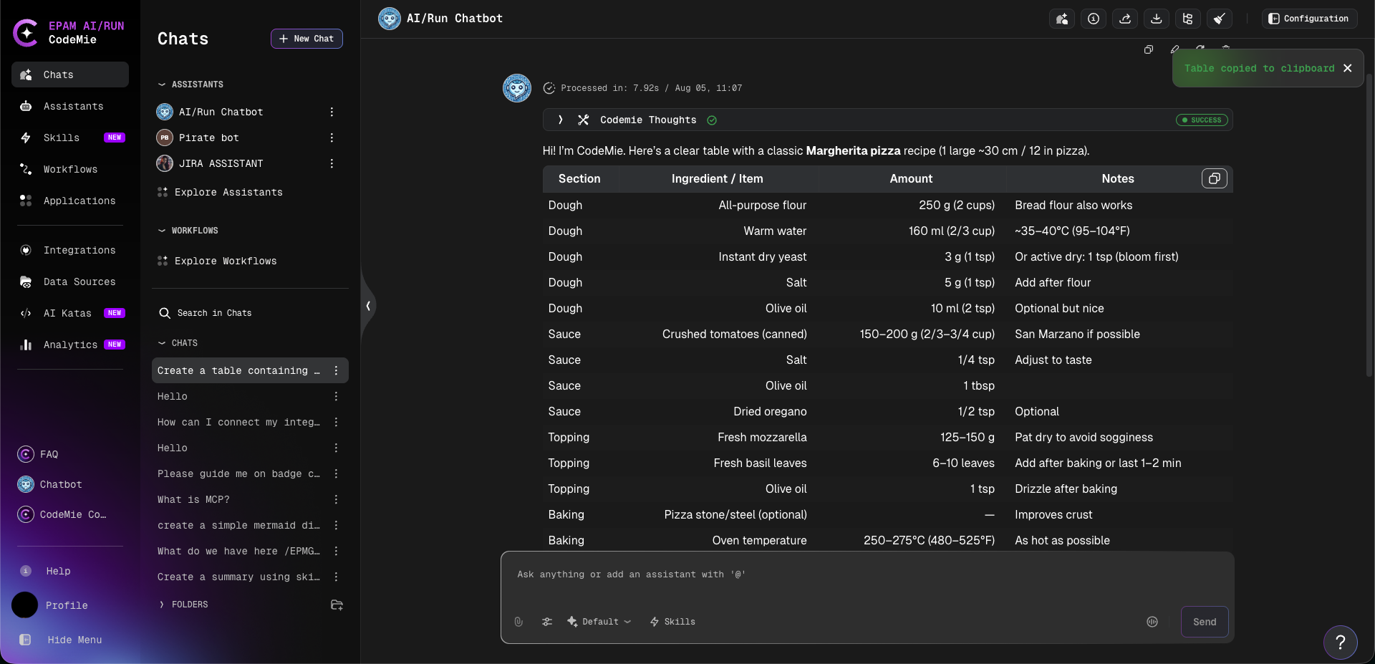
Task: Click the AI/Run Chatbot avatar in the header
Action: coord(390,19)
